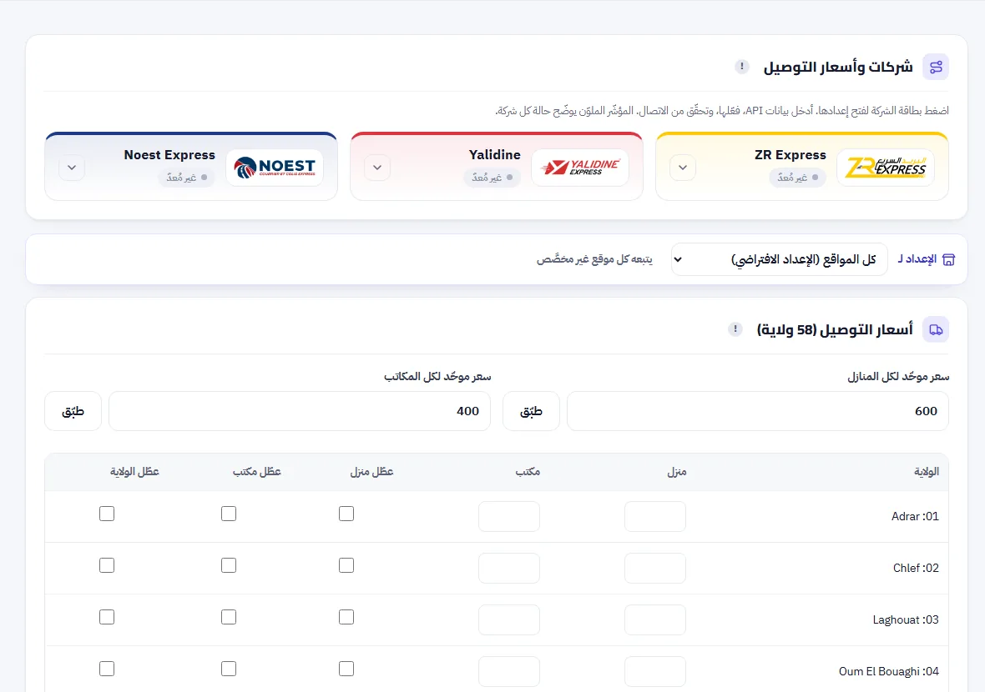The image size is (985, 692).
Task: Click the مكتب column header
Action: click(528, 472)
